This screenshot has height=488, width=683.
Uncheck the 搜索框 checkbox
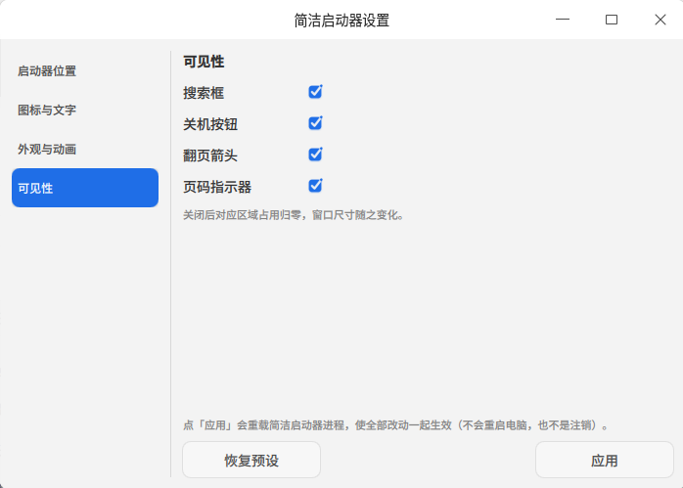(315, 92)
